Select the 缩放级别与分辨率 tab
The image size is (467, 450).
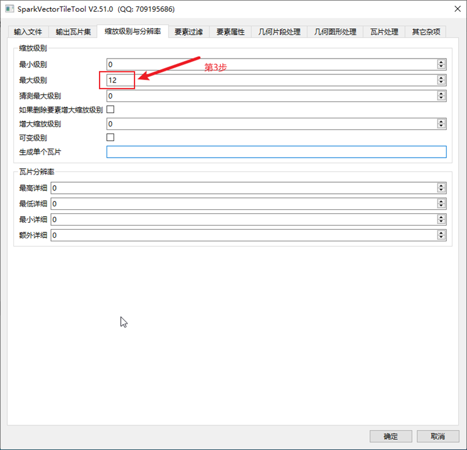[133, 31]
